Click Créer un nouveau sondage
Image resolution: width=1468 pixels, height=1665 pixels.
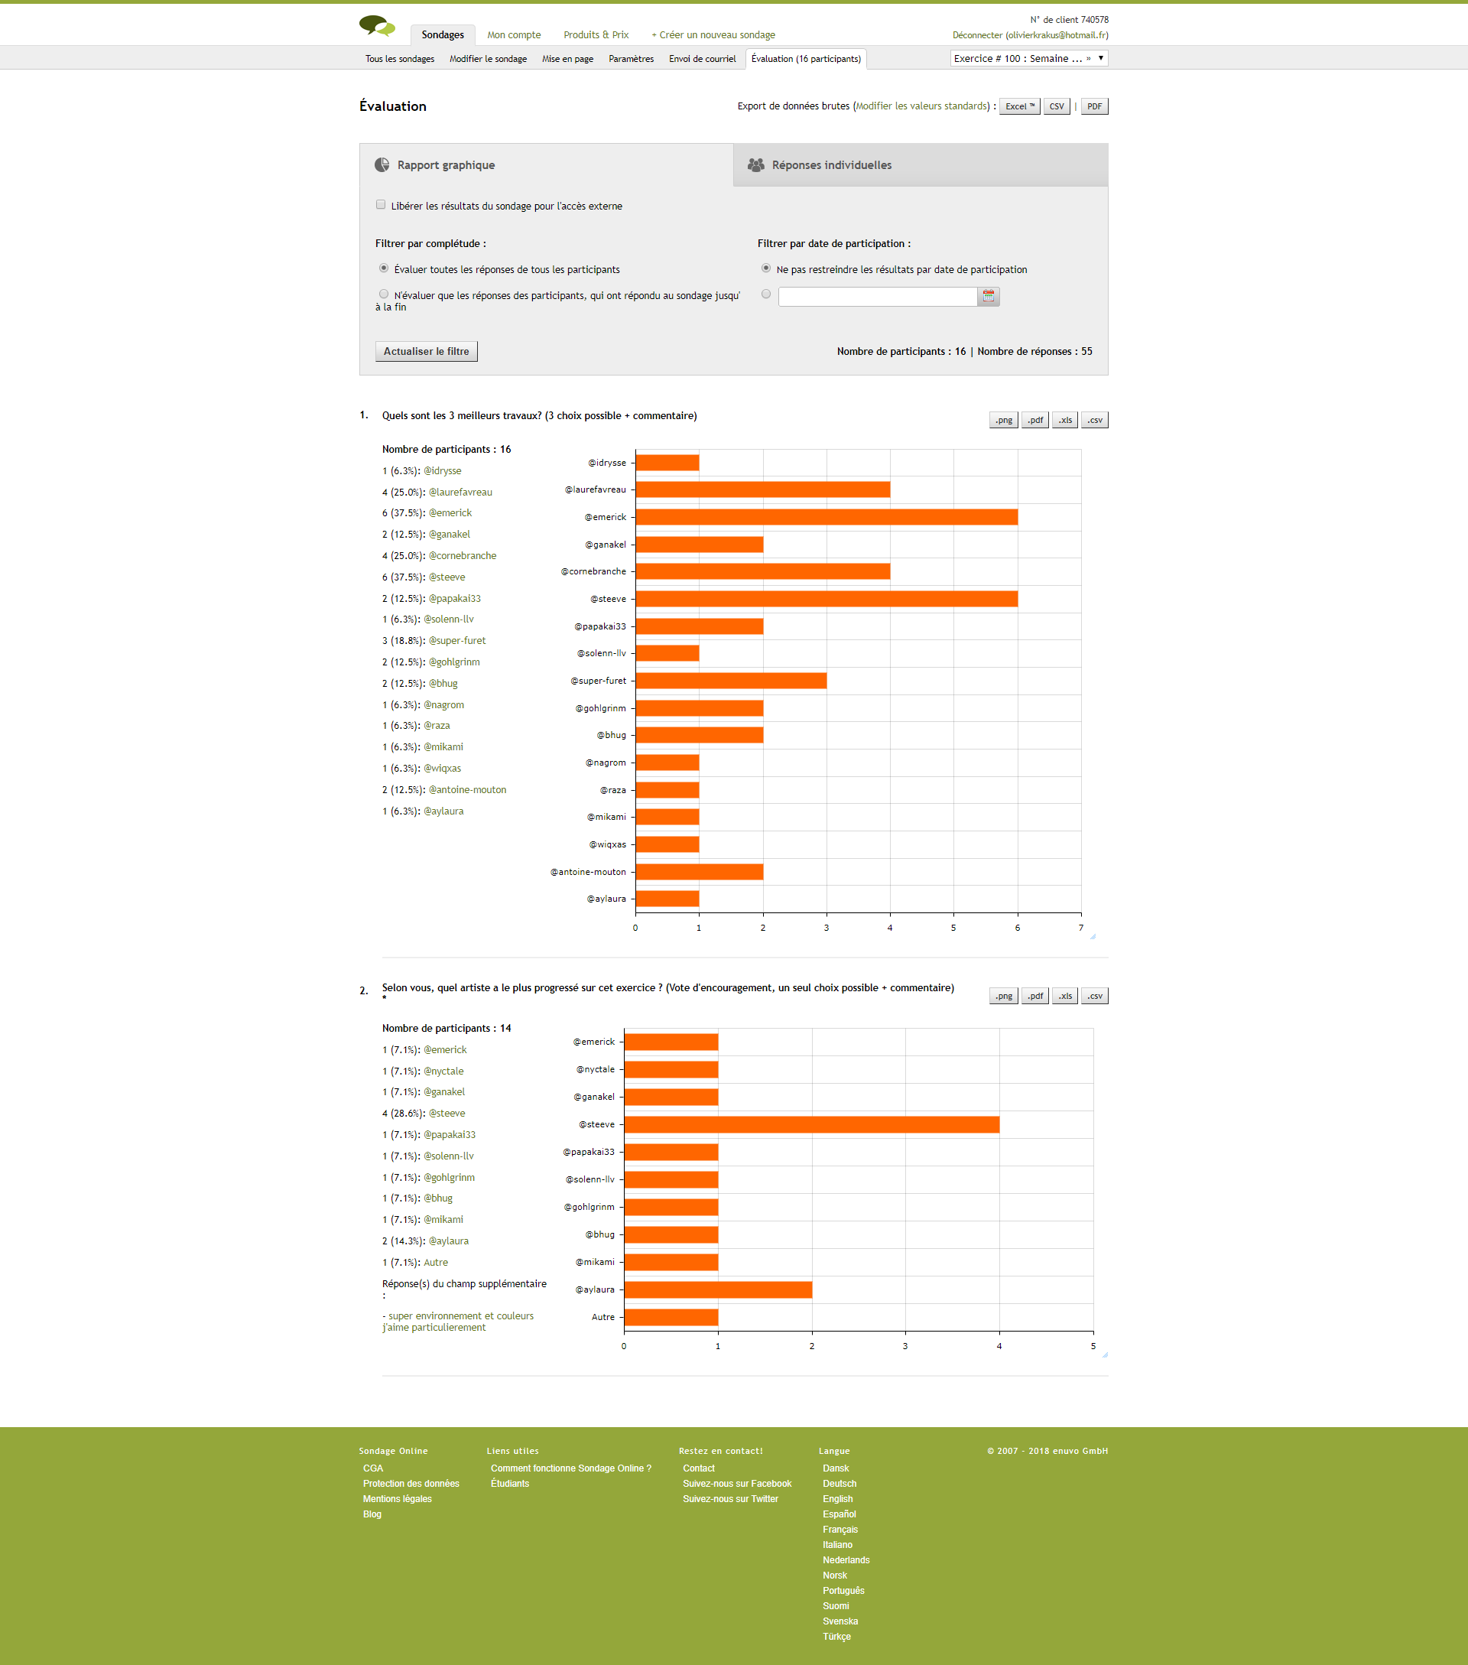click(x=713, y=35)
